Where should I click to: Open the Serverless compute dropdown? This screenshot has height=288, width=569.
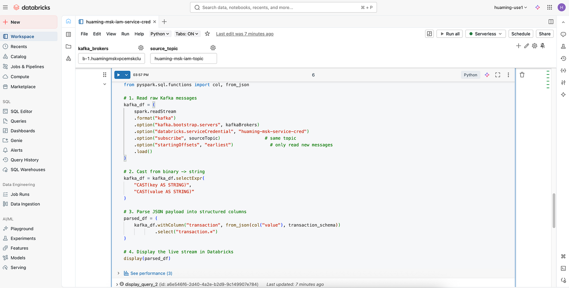tap(485, 34)
